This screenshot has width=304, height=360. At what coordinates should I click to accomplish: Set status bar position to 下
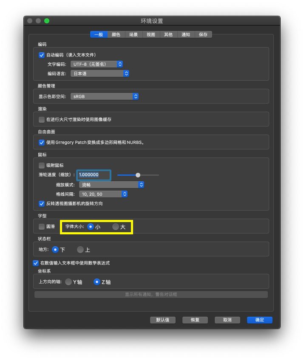55,250
